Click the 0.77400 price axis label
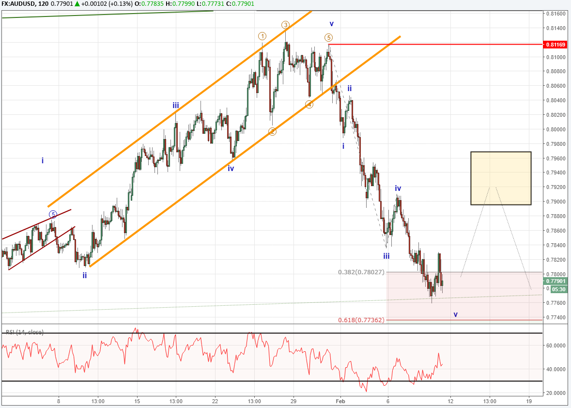571x408 pixels. point(556,318)
